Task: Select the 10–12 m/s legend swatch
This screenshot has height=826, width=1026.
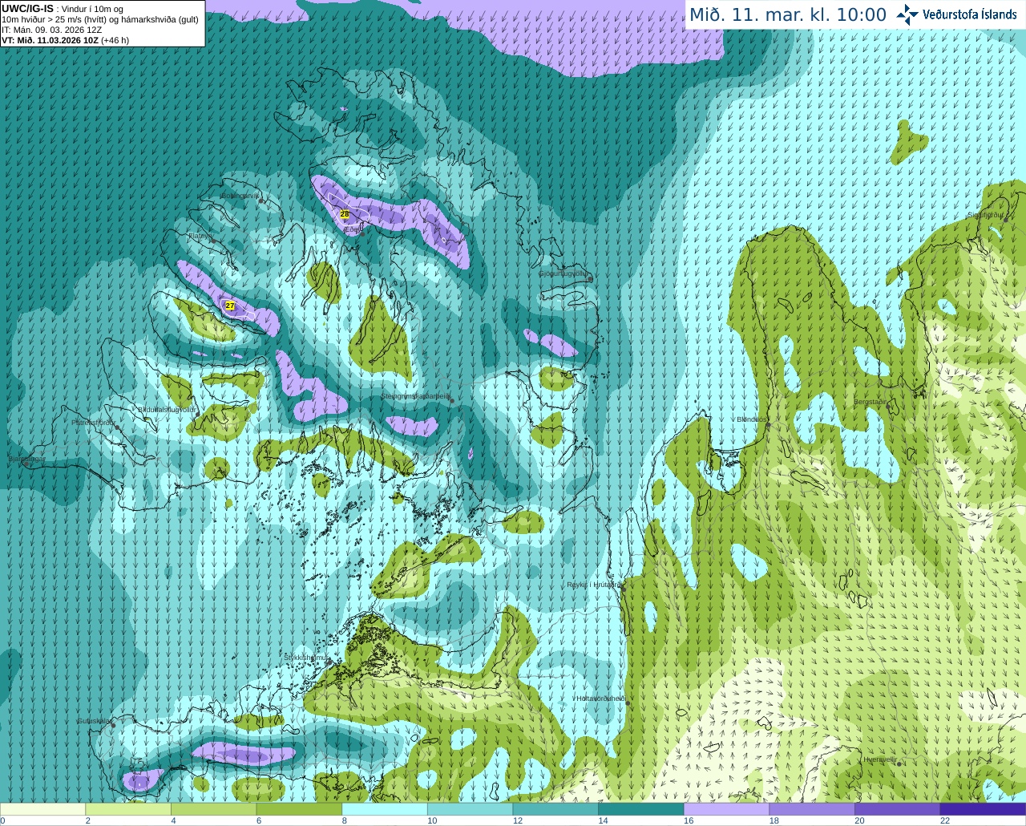Action: [x=470, y=809]
